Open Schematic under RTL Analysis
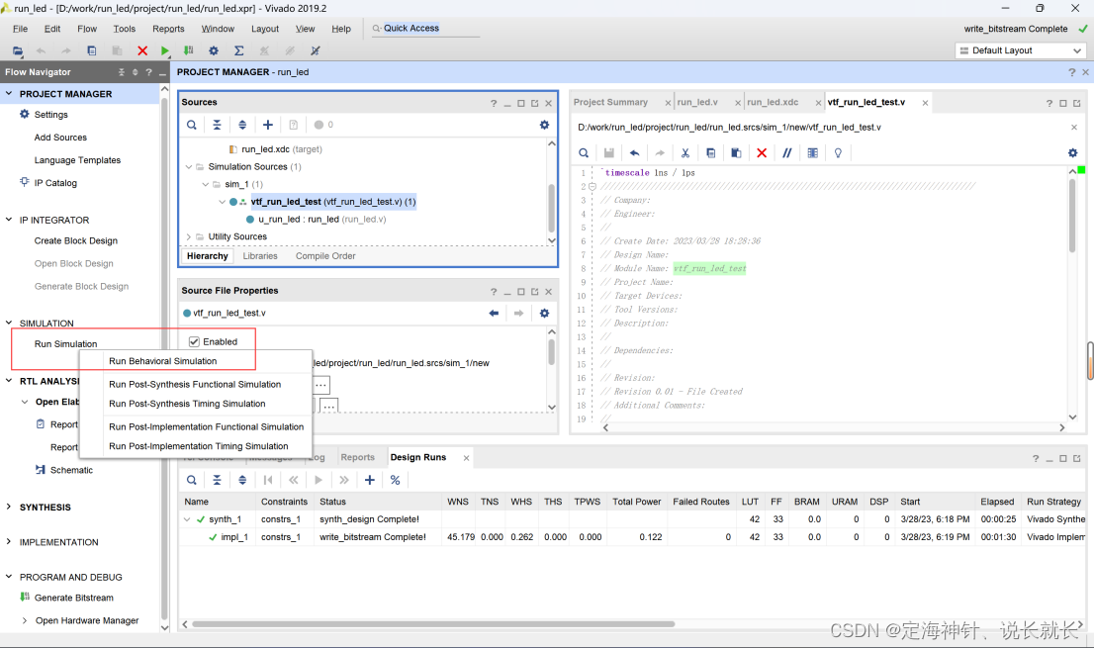The image size is (1094, 649). (x=71, y=470)
